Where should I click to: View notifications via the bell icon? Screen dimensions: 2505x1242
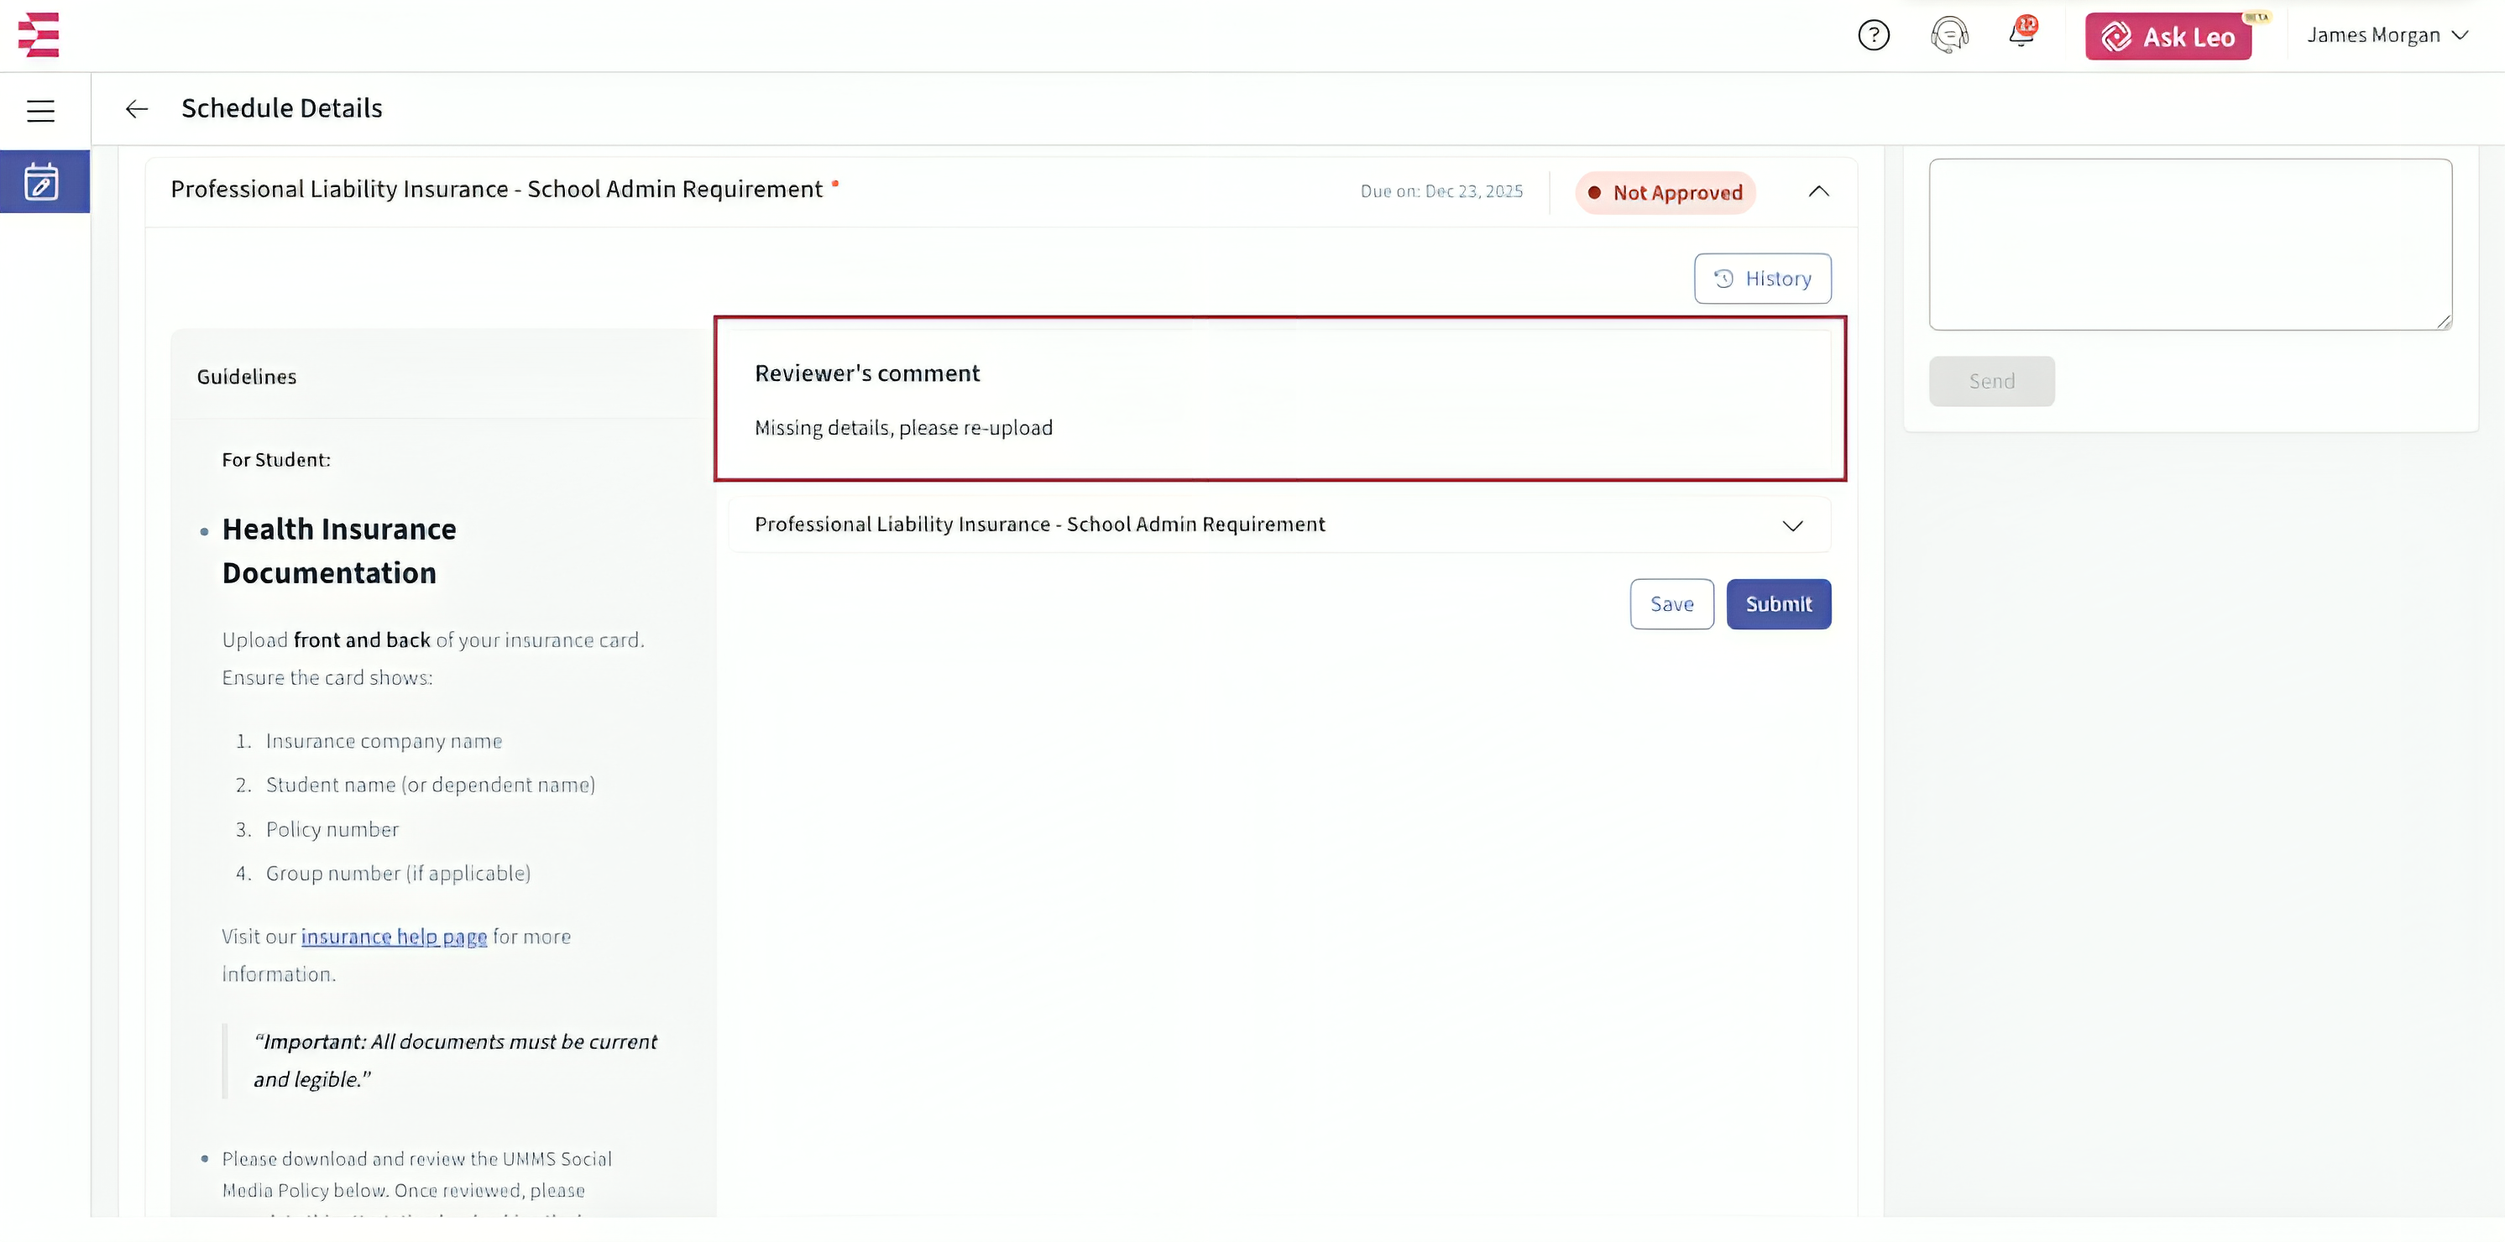coord(2021,34)
